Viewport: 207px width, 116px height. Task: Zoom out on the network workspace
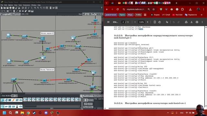pos(41,8)
